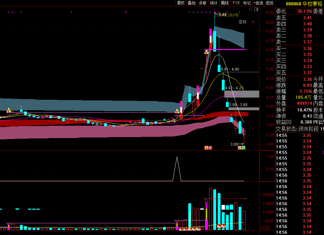Image resolution: width=324 pixels, height=235 pixels.
Task: Click 委比 value 36.13%
Action: (305, 11)
